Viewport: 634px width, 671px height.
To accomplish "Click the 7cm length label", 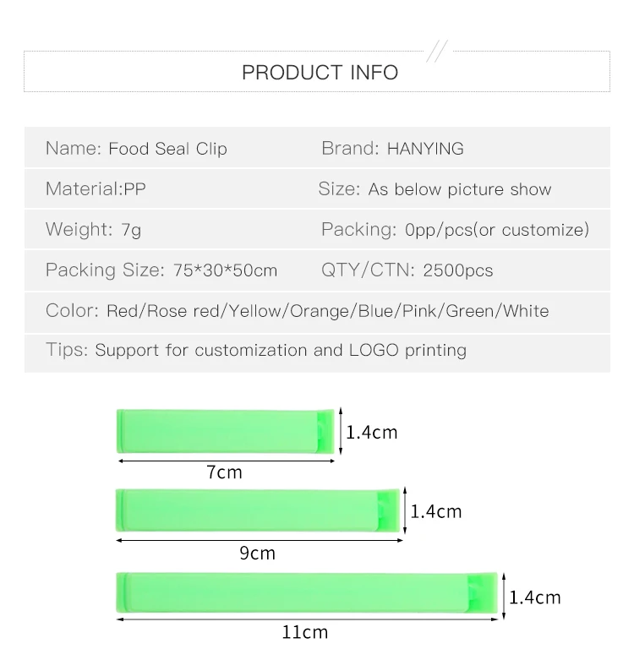I will [x=224, y=473].
